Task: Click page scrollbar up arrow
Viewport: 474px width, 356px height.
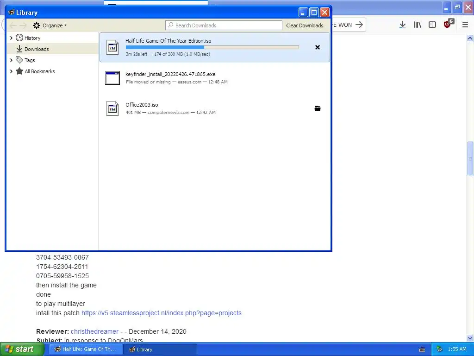Action: point(470,38)
